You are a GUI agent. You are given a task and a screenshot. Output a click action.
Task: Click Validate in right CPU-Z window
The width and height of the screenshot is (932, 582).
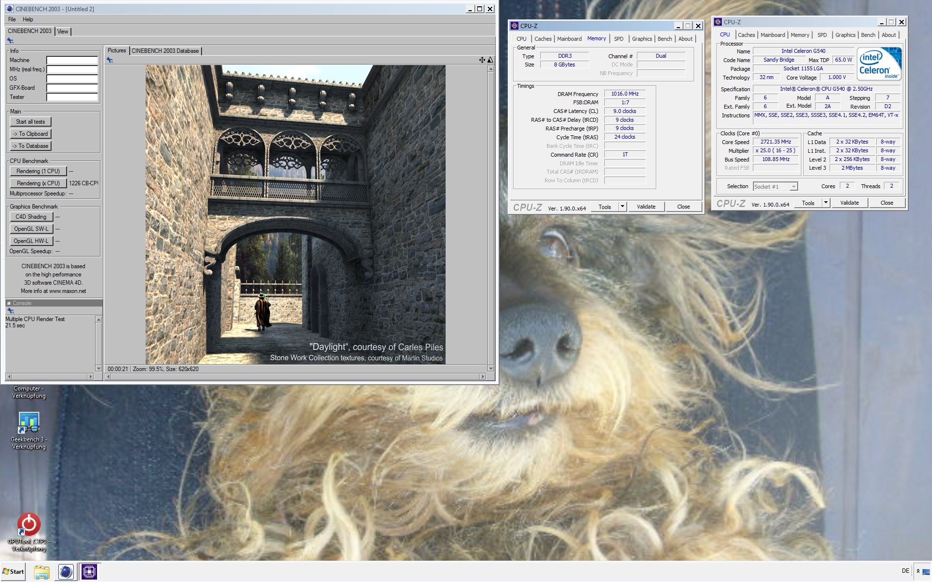(x=849, y=203)
